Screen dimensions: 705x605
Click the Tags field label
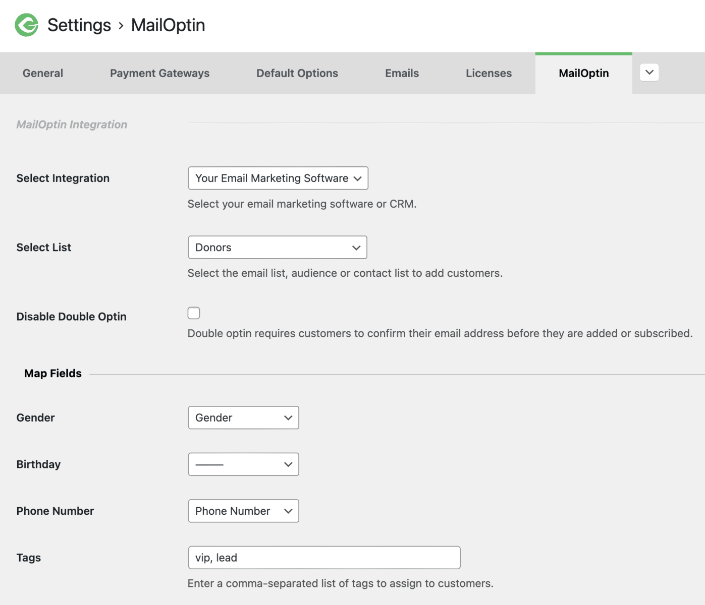(x=29, y=558)
